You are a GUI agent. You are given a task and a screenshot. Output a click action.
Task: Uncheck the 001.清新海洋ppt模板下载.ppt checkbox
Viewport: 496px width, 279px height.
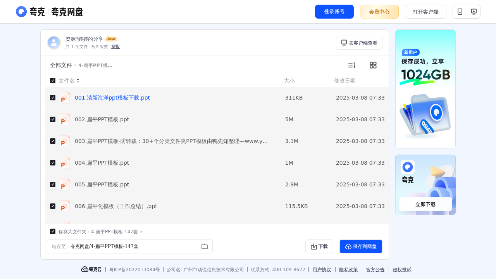click(53, 98)
